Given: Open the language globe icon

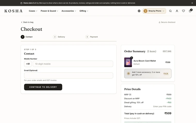Looking at the screenshot, I should coord(139,11).
